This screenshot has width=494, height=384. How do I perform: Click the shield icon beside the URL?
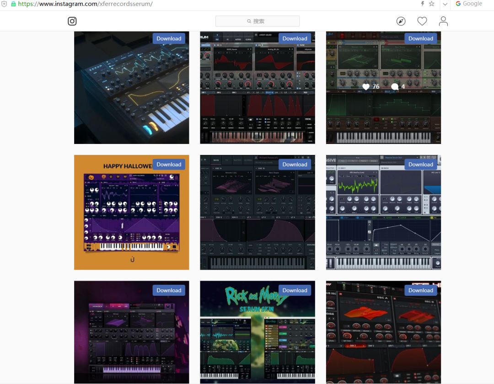(x=4, y=4)
